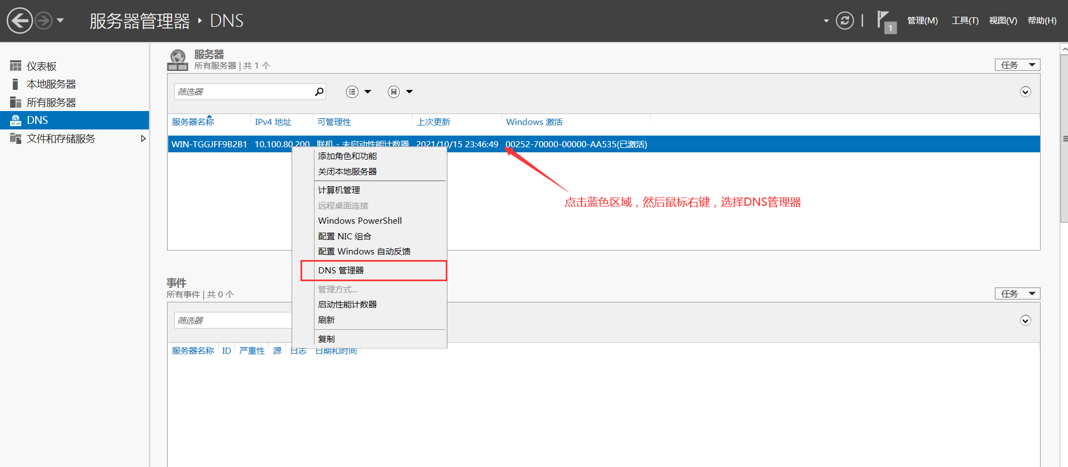1068x467 pixels.
Task: Open the notifications flag icon
Action: 885,21
